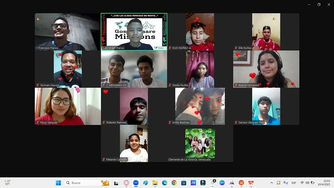Click the muted mic icon beside Emily Bastidas

pyautogui.click(x=170, y=123)
